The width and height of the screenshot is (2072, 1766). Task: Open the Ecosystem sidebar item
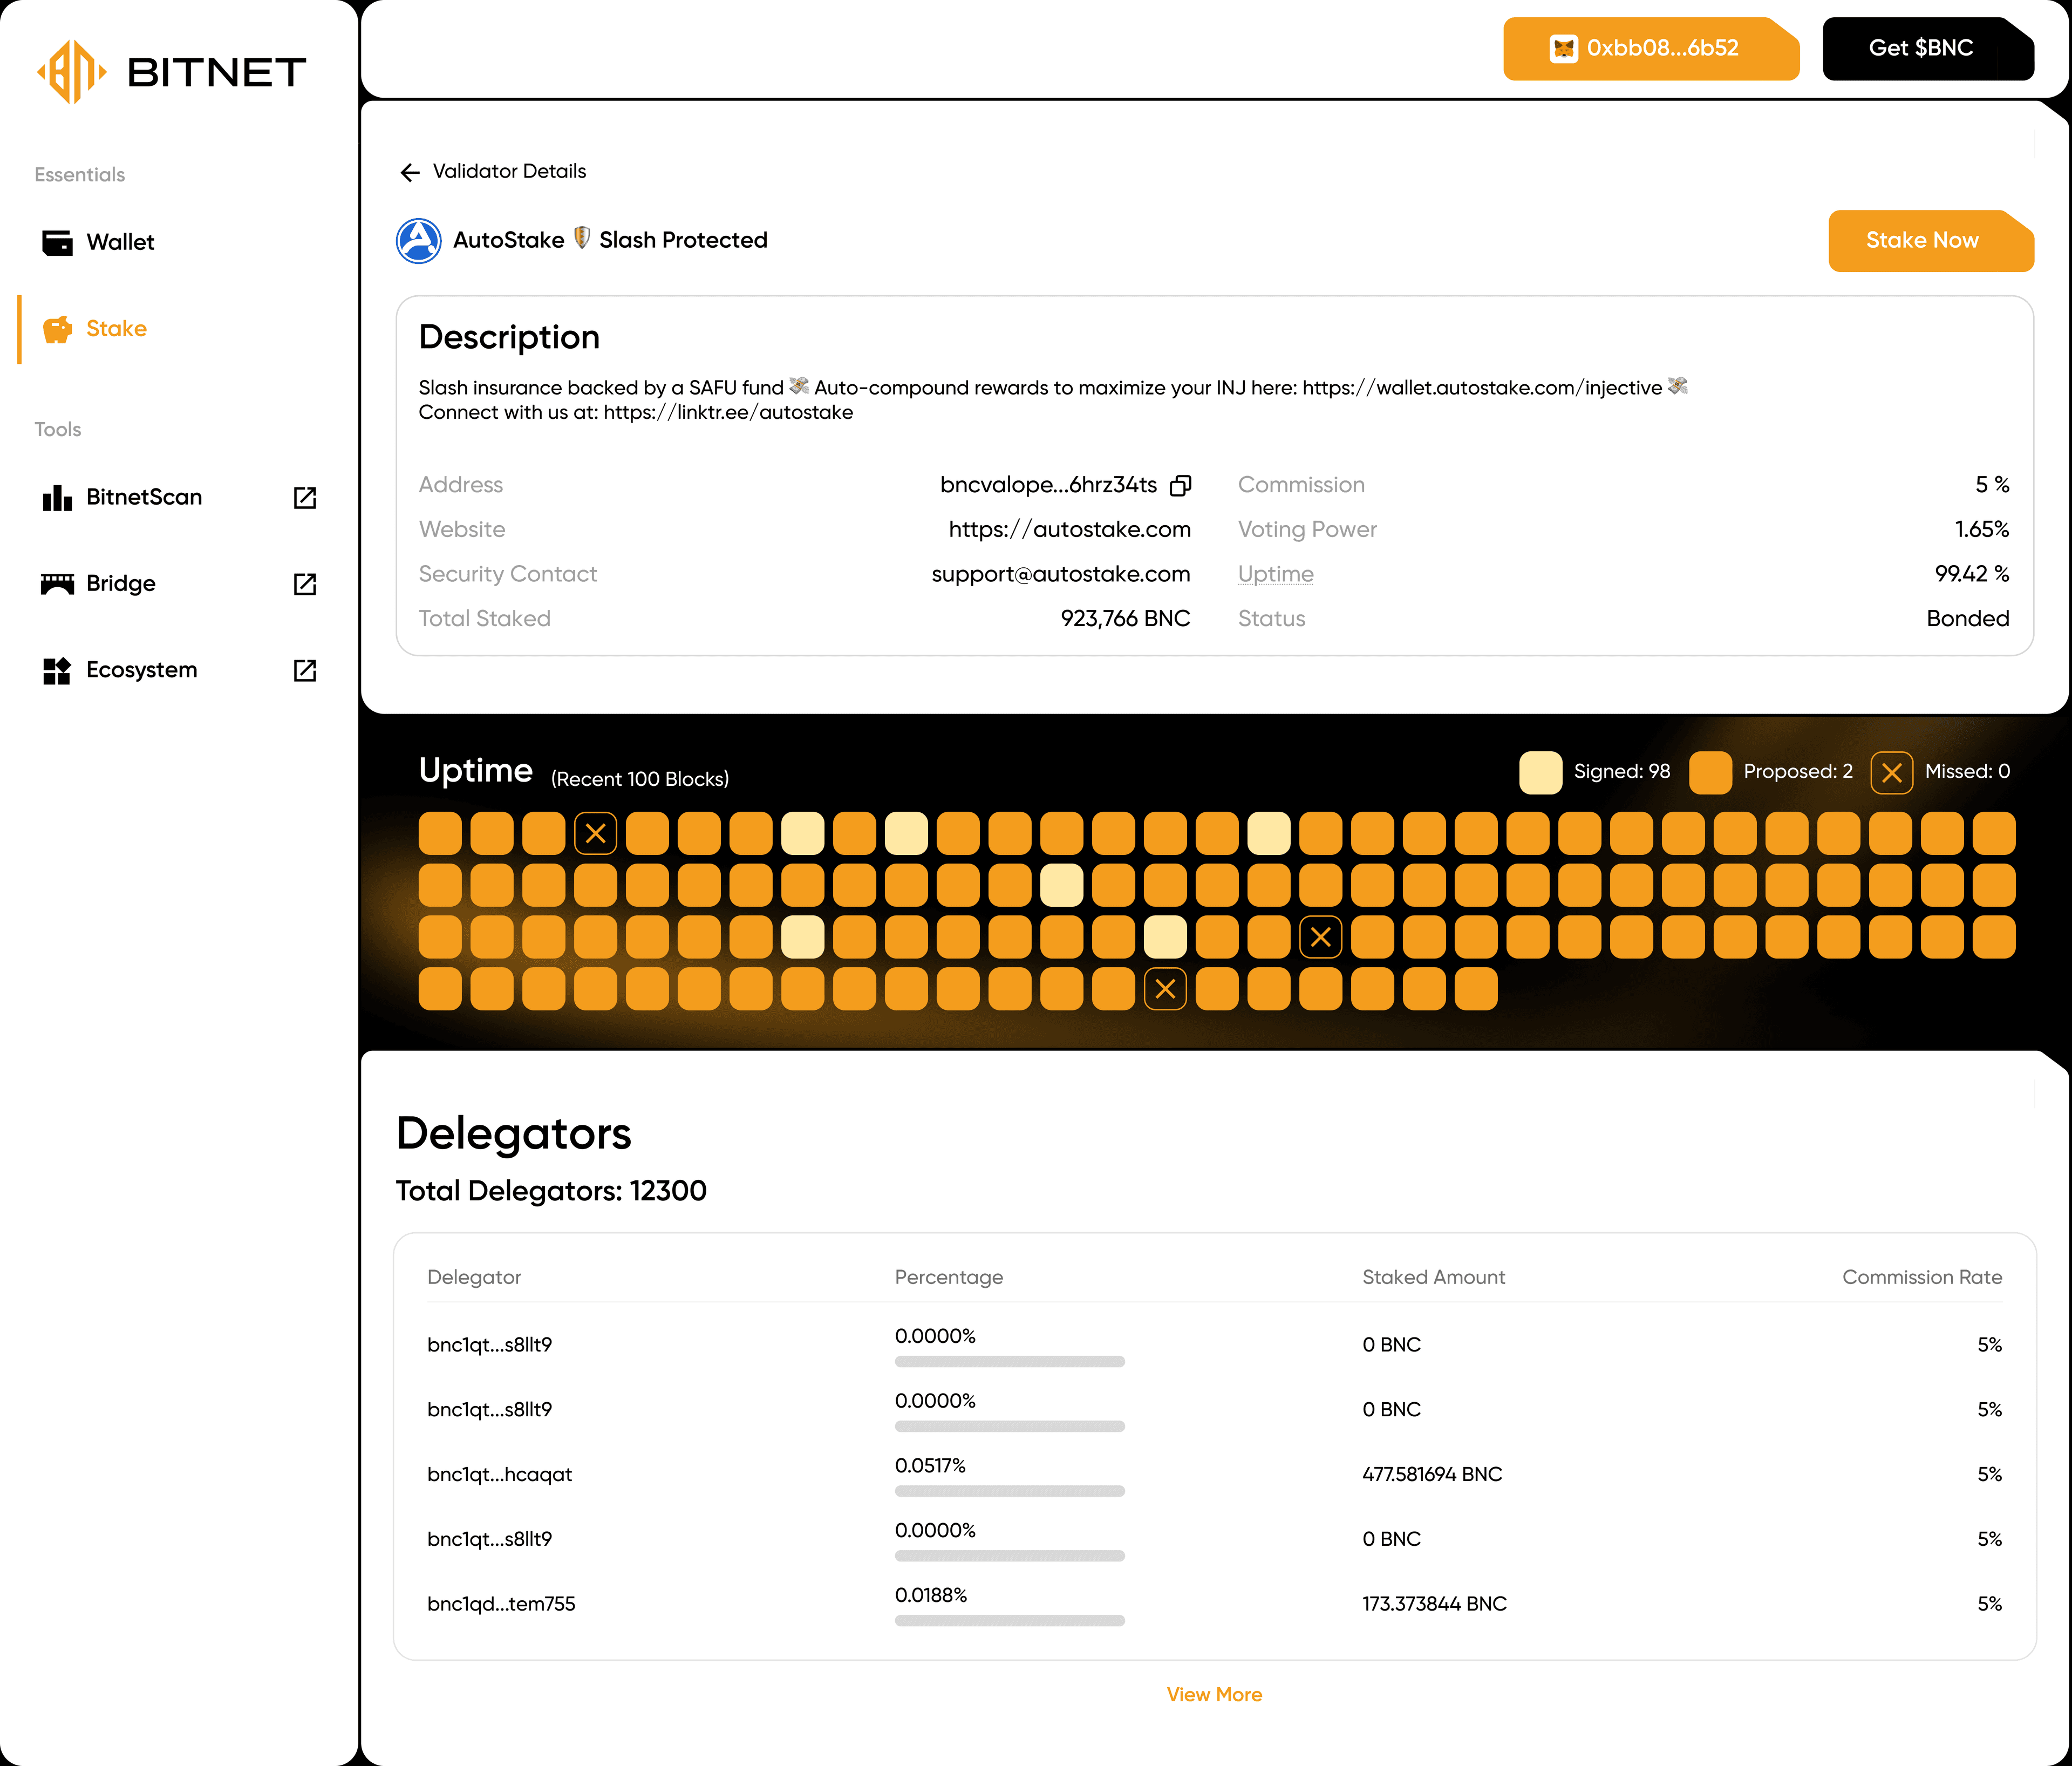pyautogui.click(x=141, y=670)
